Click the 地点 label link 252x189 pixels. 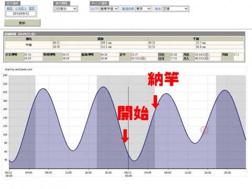pyautogui.click(x=159, y=9)
